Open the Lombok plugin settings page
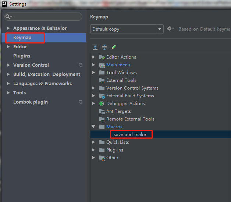Screen dimensions: 231x202 (x=31, y=102)
